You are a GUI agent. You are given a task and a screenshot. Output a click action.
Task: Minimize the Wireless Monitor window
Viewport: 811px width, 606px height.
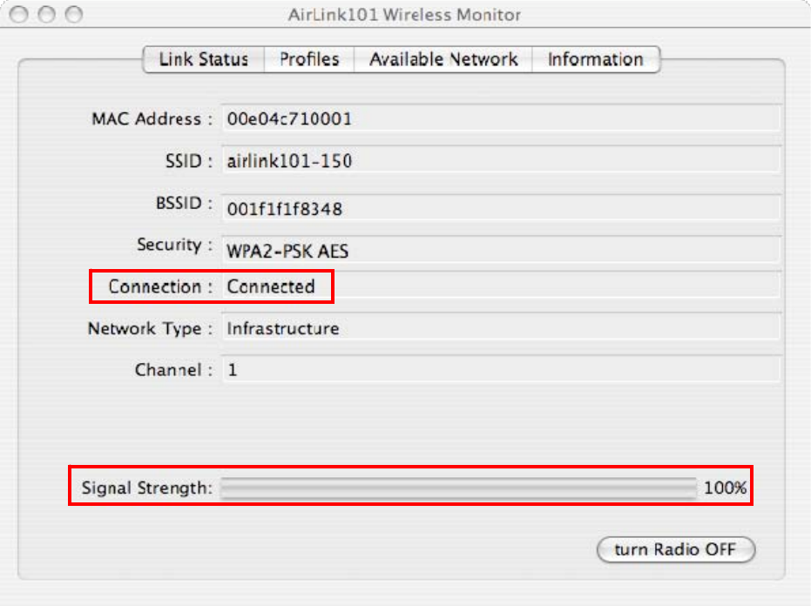pos(46,14)
